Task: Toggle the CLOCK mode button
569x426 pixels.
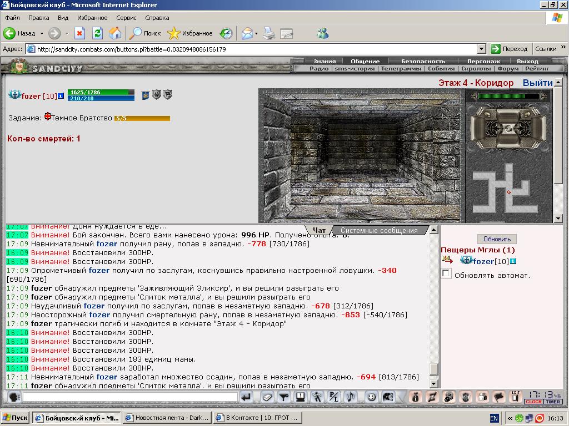Action: click(533, 402)
